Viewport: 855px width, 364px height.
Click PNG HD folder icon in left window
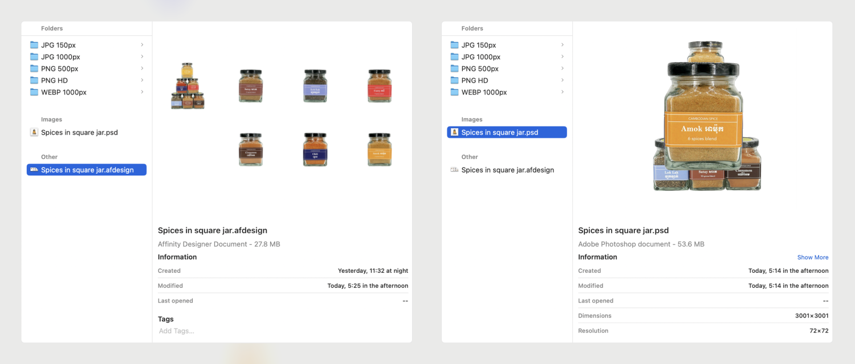pos(34,80)
